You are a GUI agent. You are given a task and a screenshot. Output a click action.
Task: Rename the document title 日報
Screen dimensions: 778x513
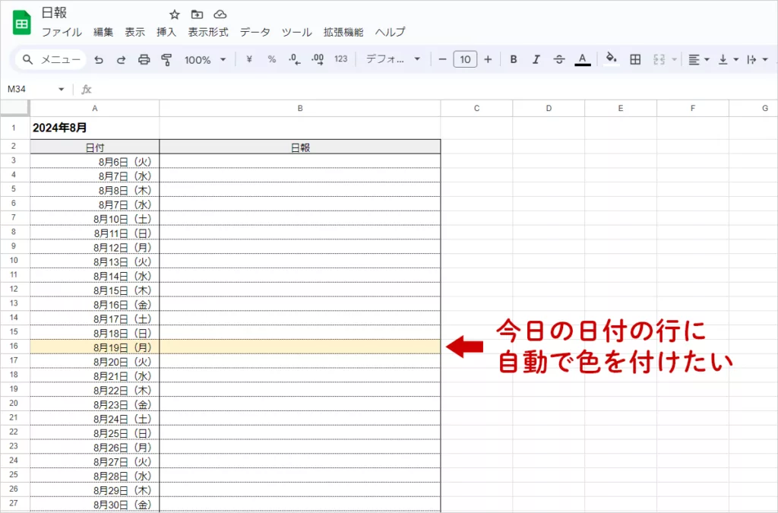click(x=54, y=13)
